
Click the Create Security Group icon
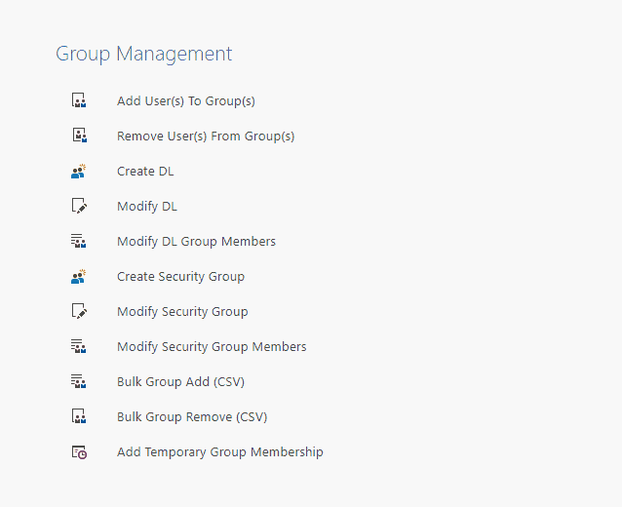pos(79,277)
